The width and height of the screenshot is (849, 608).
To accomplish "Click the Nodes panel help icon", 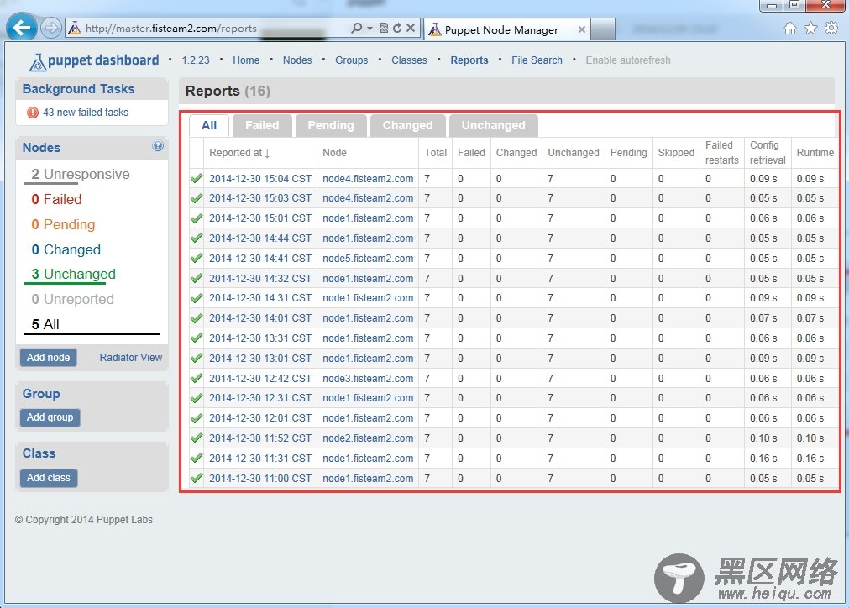I will 158,145.
